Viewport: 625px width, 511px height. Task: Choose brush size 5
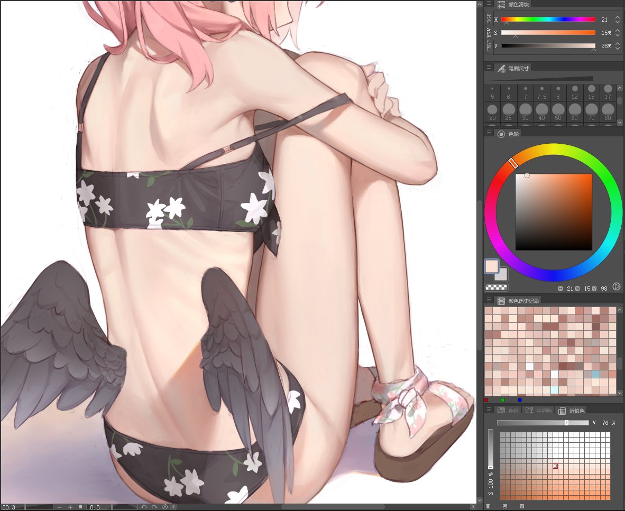click(x=492, y=92)
